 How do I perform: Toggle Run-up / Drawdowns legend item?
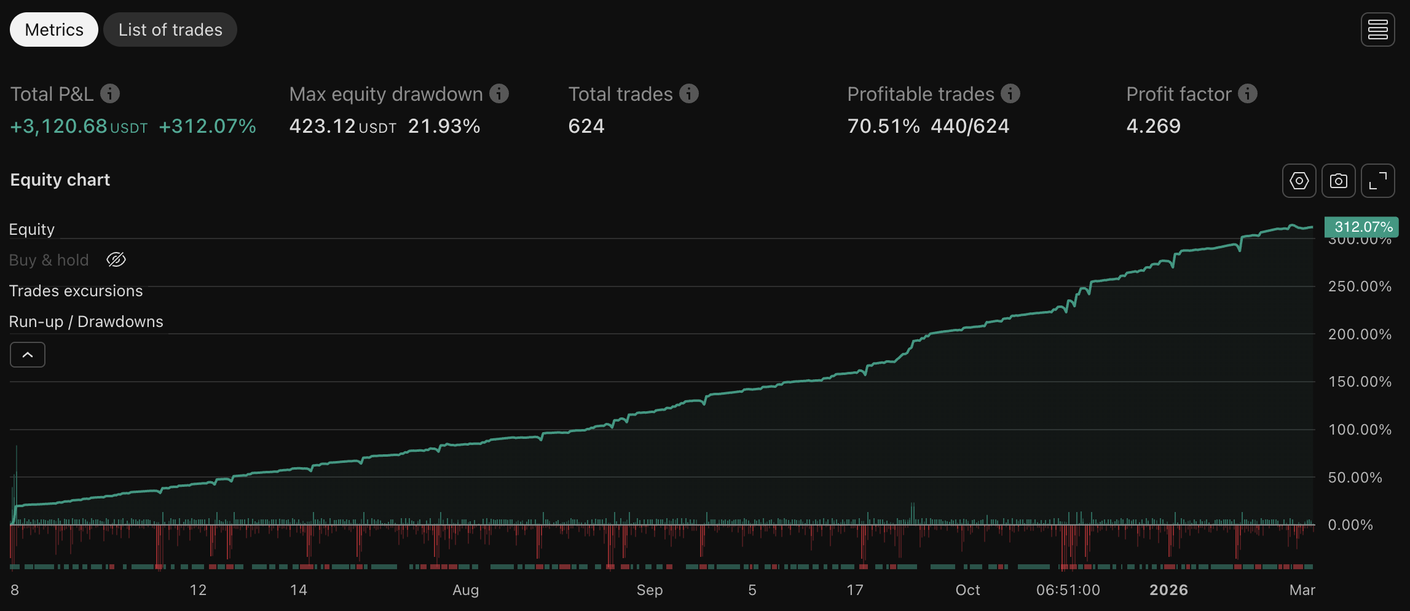point(86,321)
